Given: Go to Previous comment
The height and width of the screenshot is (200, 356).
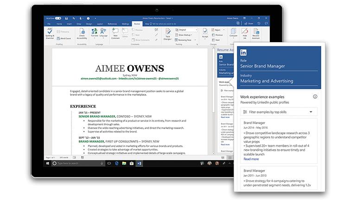Looking at the screenshot, I should pyautogui.click(x=137, y=30).
